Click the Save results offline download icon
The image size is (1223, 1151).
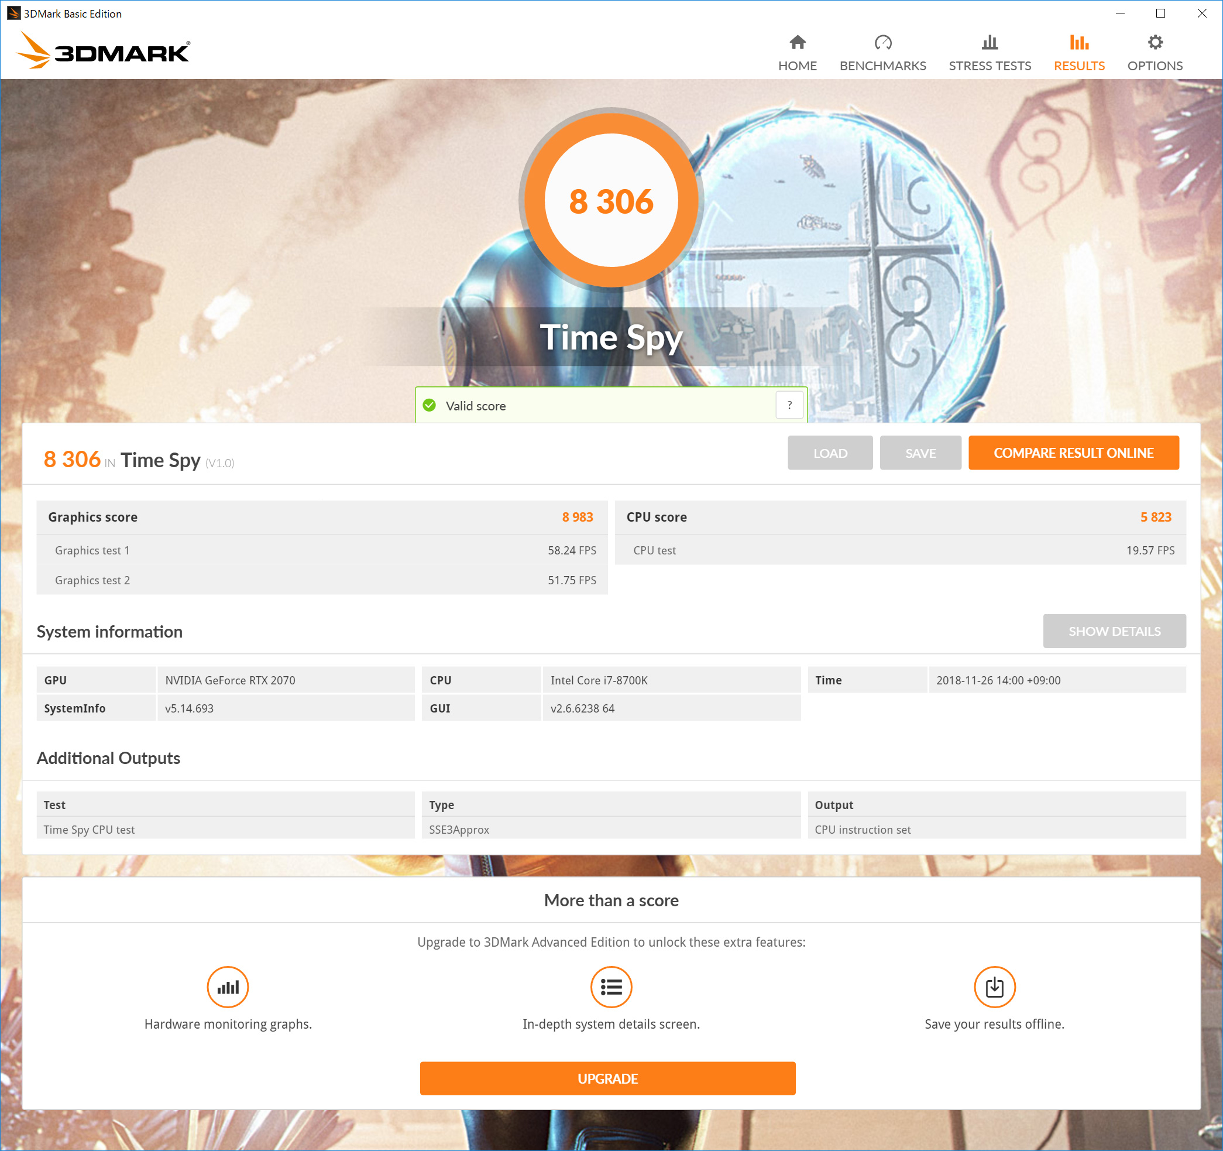[994, 986]
